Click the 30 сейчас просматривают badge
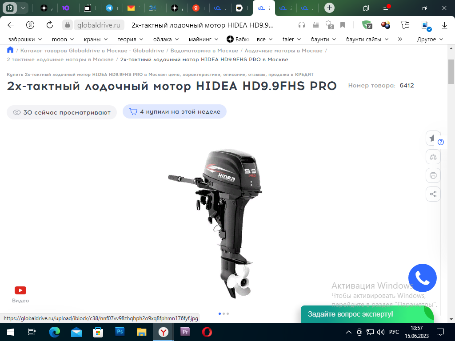This screenshot has height=341, width=455. pos(62,112)
